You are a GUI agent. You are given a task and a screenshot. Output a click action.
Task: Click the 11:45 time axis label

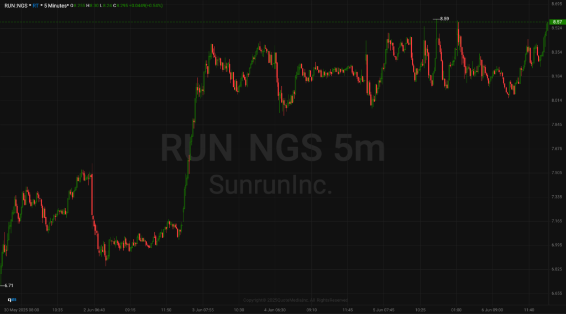point(348,310)
